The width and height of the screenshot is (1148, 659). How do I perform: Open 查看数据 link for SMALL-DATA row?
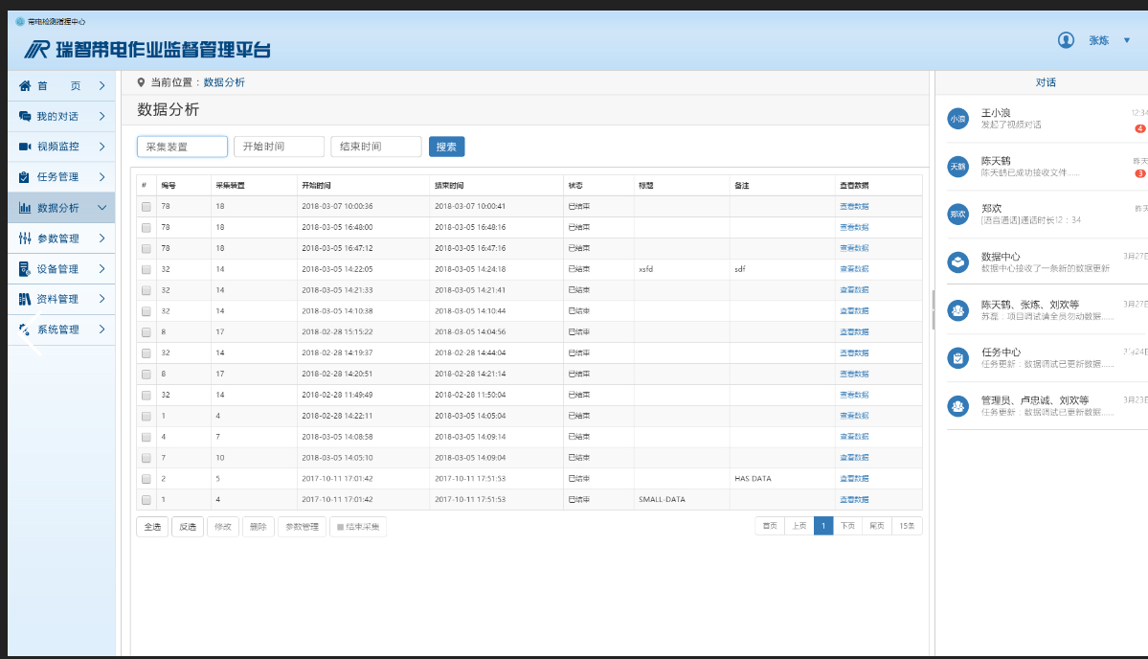coord(854,500)
